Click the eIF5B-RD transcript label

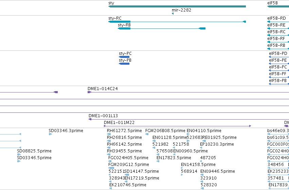click(x=276, y=18)
